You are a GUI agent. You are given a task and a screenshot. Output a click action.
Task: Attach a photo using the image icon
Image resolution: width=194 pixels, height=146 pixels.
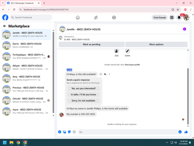tap(64, 132)
